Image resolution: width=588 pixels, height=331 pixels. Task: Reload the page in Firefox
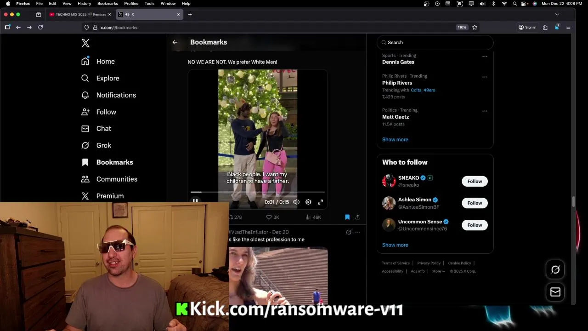click(40, 28)
